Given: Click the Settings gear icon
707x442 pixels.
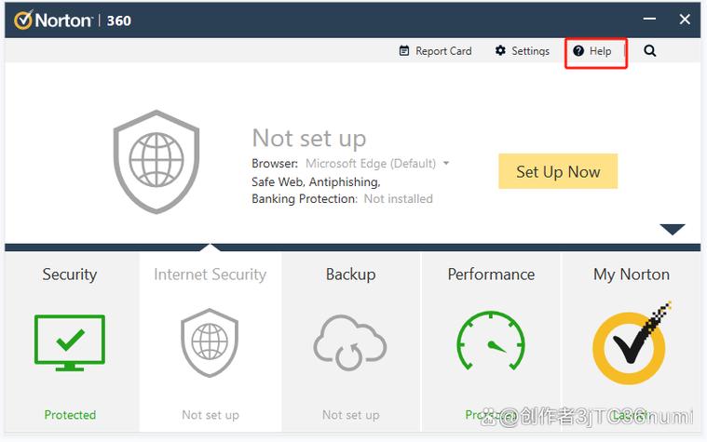Looking at the screenshot, I should pyautogui.click(x=500, y=51).
